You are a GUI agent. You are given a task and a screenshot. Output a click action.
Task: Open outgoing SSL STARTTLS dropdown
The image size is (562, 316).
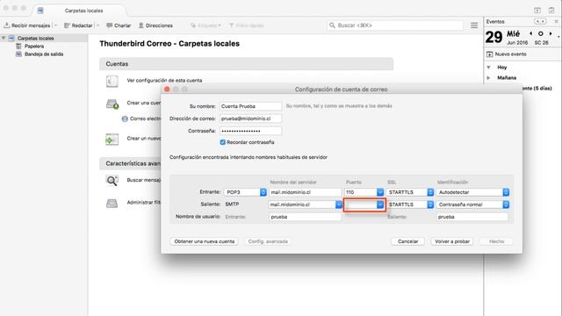click(x=410, y=205)
